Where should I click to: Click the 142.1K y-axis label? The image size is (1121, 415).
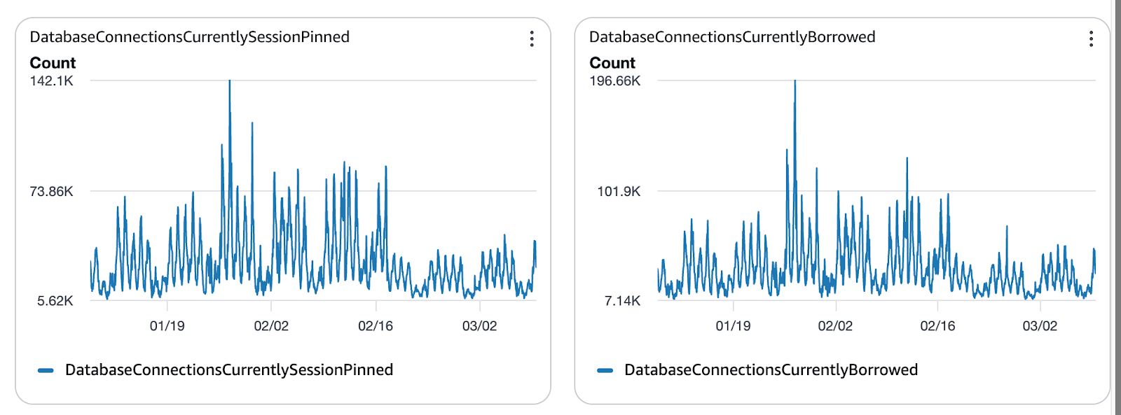click(51, 80)
